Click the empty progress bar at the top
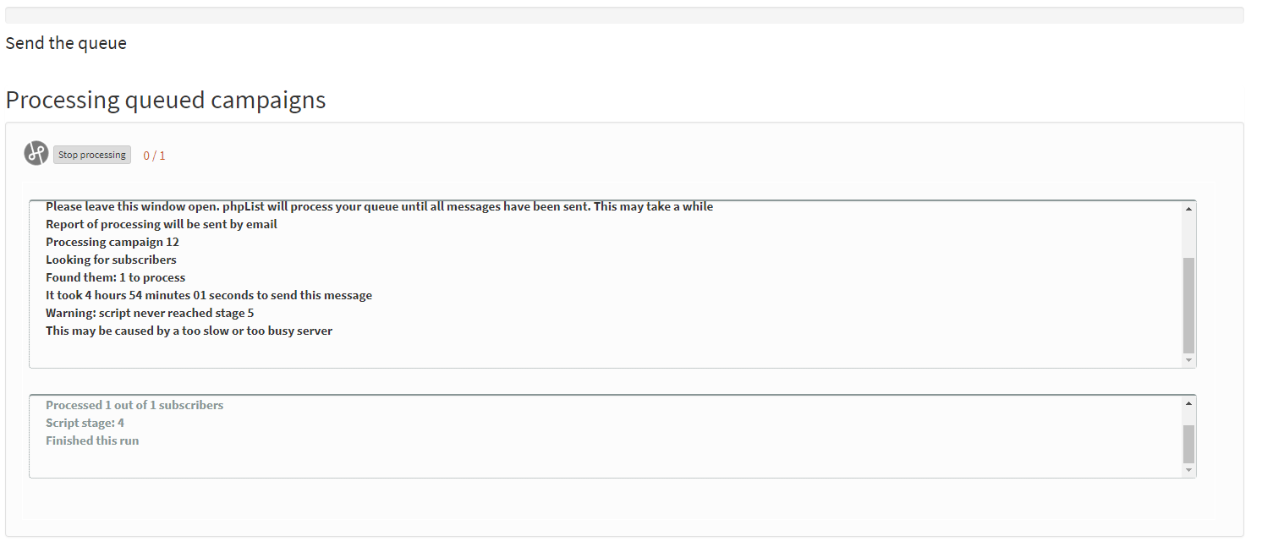This screenshot has height=558, width=1262. coord(624,15)
